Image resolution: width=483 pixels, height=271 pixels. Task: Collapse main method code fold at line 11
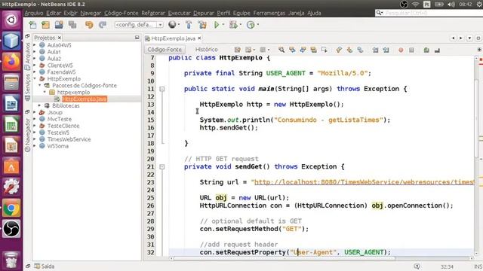162,89
